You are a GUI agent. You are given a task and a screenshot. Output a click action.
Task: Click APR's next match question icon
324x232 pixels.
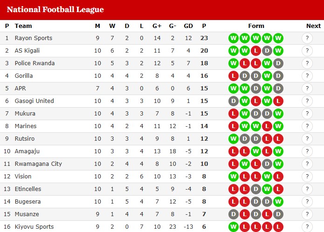coord(307,89)
